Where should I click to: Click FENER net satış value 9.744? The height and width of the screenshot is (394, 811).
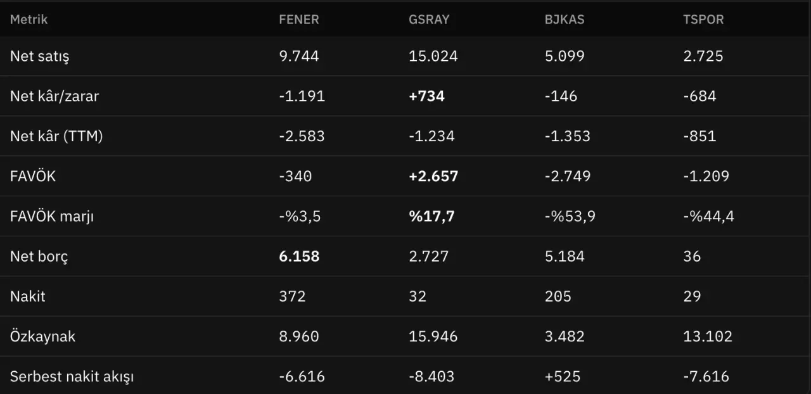point(299,56)
